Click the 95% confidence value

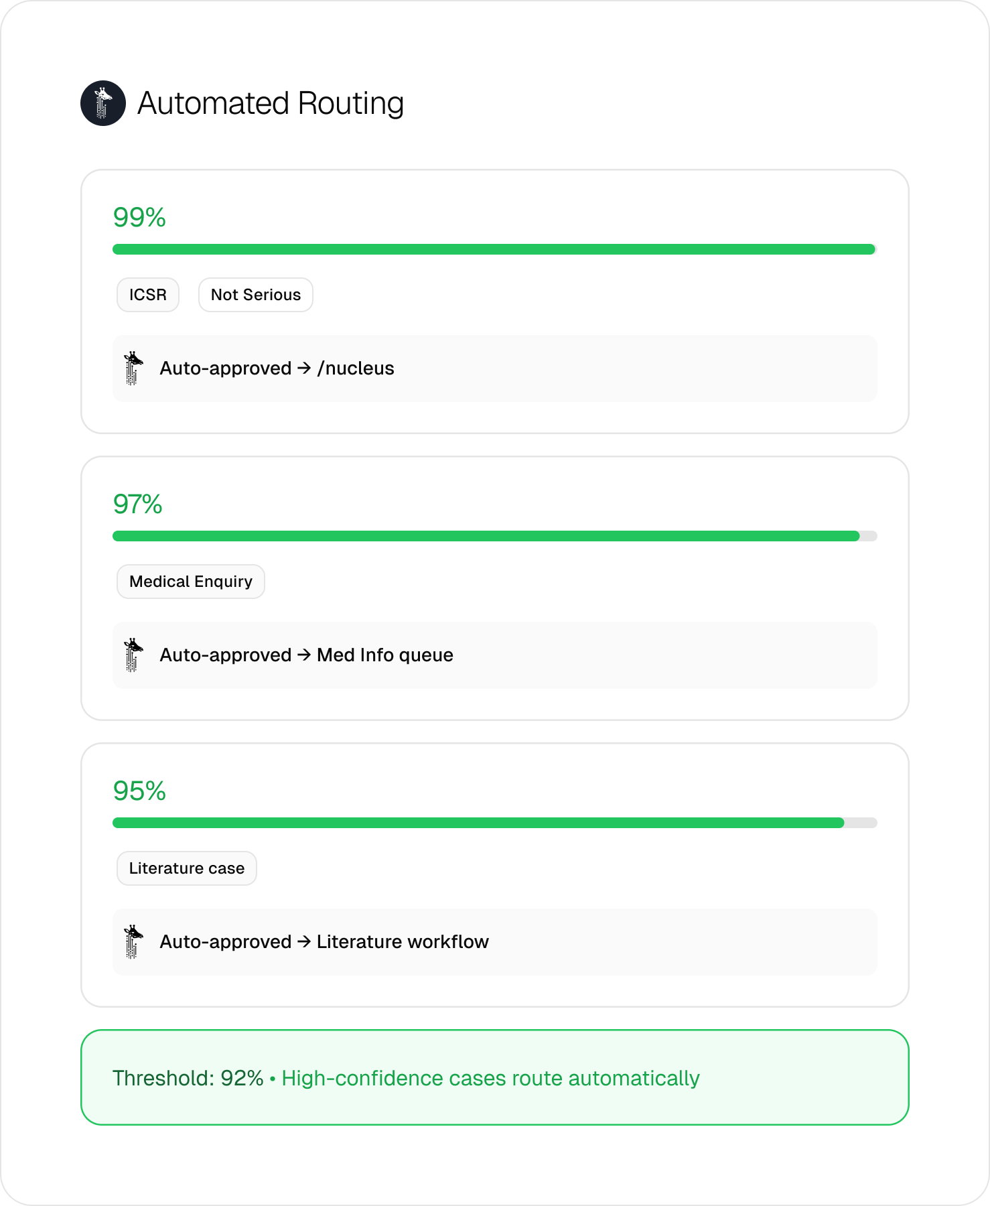pyautogui.click(x=139, y=791)
